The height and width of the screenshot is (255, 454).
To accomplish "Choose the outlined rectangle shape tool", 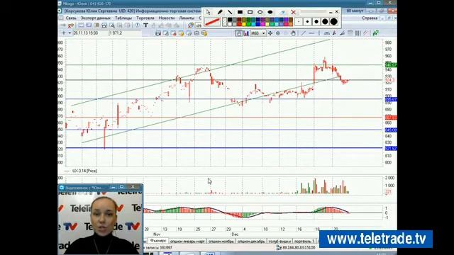I will pos(250,12).
